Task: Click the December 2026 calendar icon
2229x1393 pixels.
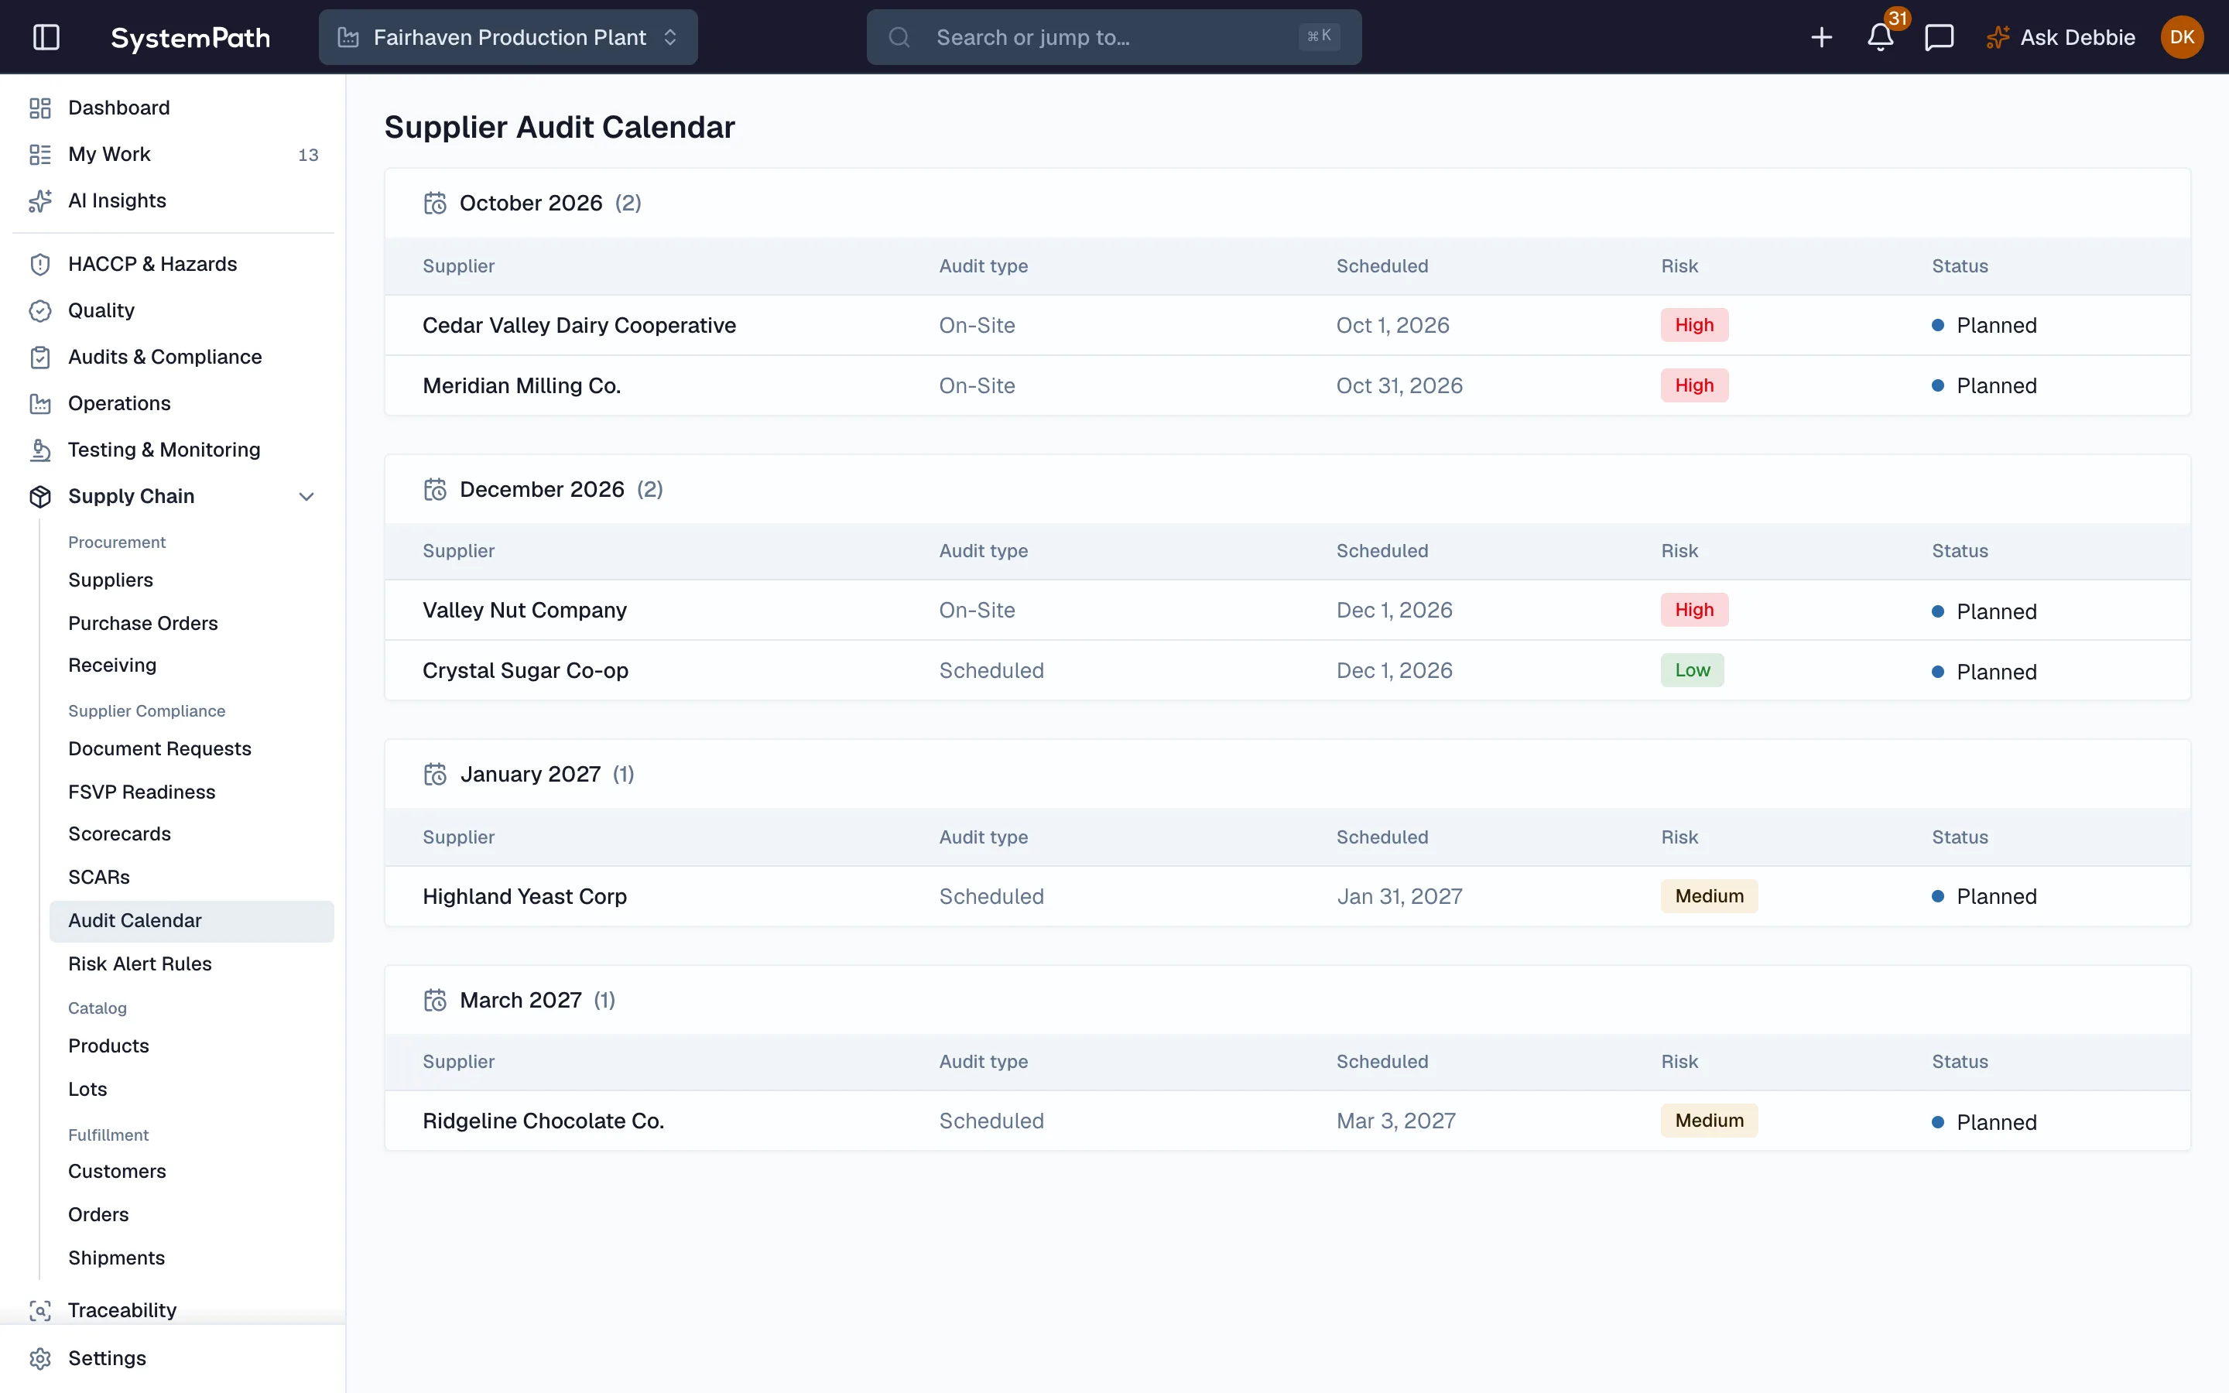Action: 435,489
